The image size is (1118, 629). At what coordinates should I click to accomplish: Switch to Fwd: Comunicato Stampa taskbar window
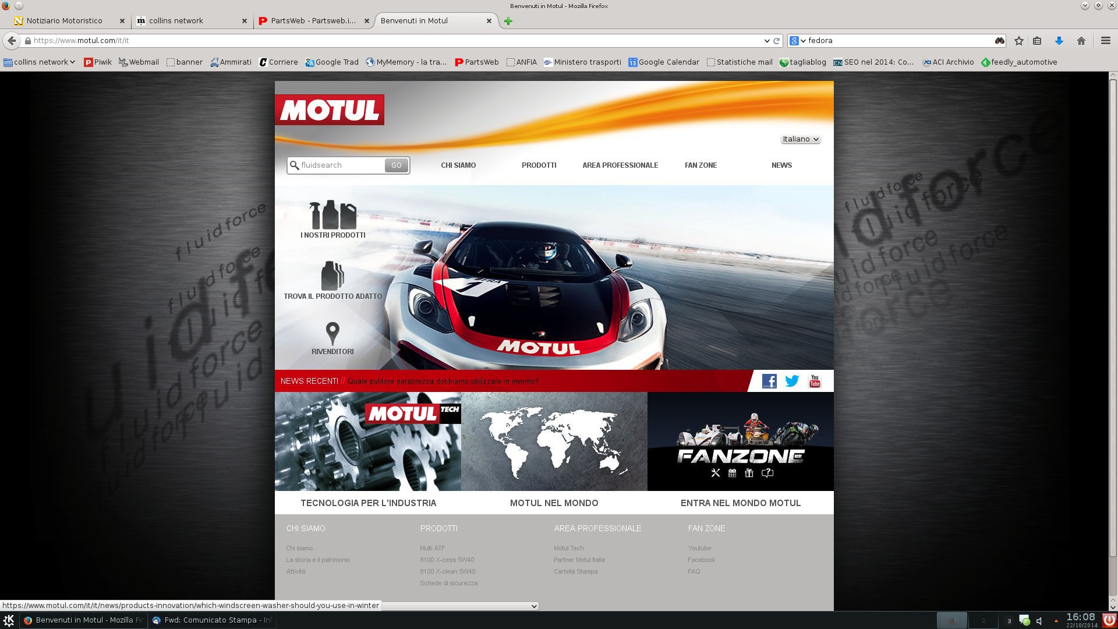[x=212, y=620]
